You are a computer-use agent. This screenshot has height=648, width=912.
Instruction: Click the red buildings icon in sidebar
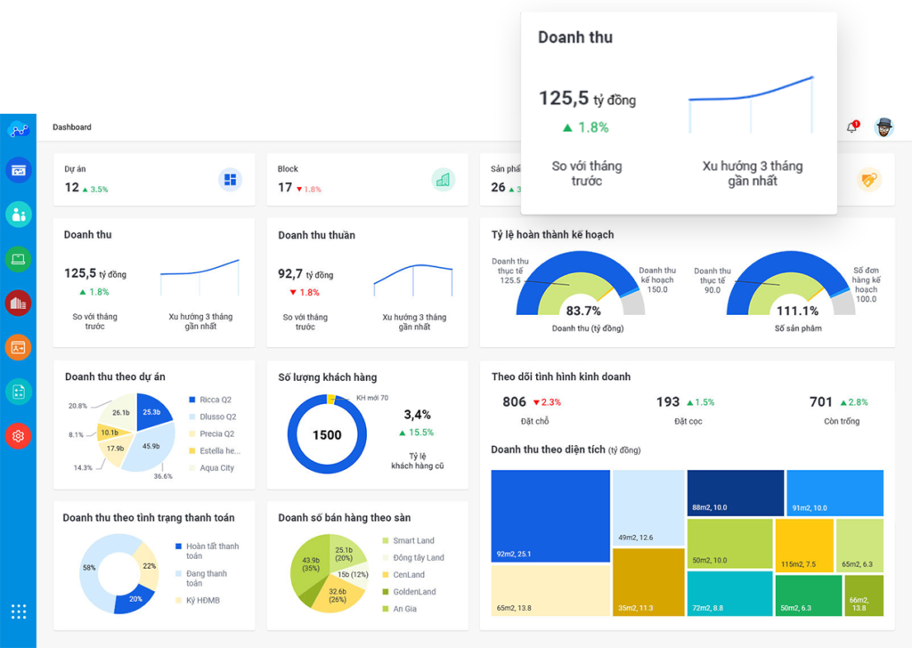click(x=18, y=304)
